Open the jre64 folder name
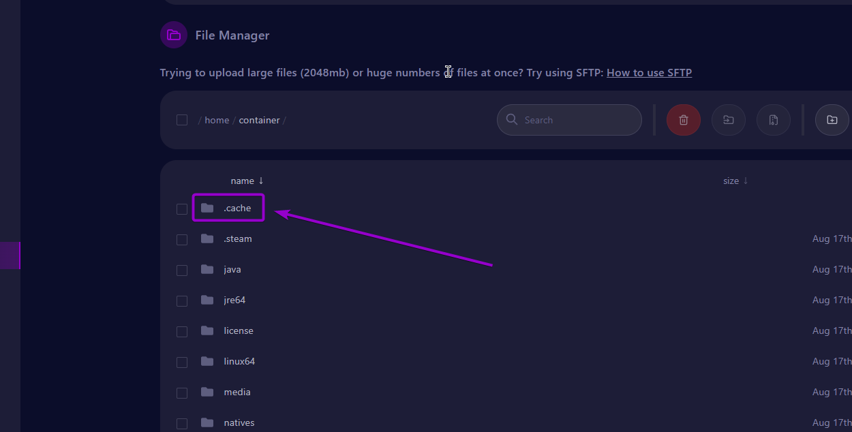 [x=234, y=300]
